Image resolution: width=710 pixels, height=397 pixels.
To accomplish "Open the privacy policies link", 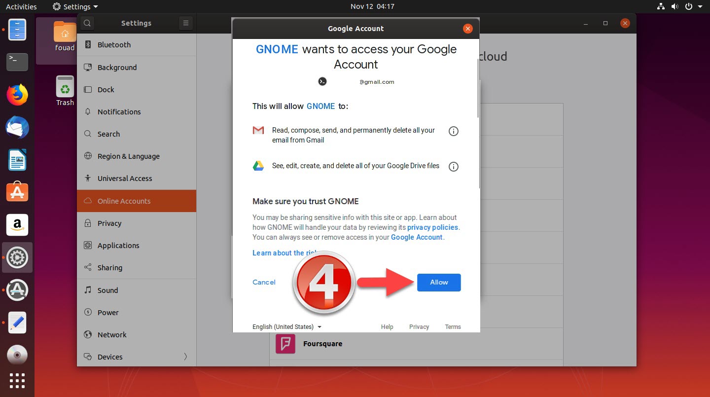I will coord(432,227).
